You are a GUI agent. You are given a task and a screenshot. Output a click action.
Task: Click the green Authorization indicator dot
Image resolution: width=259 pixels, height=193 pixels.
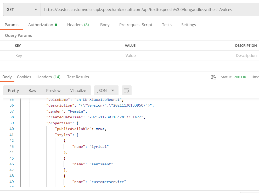(56, 25)
